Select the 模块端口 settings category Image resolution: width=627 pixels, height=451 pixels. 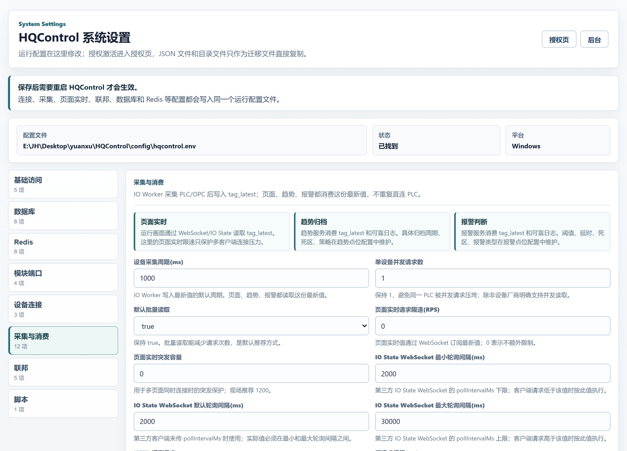(63, 278)
